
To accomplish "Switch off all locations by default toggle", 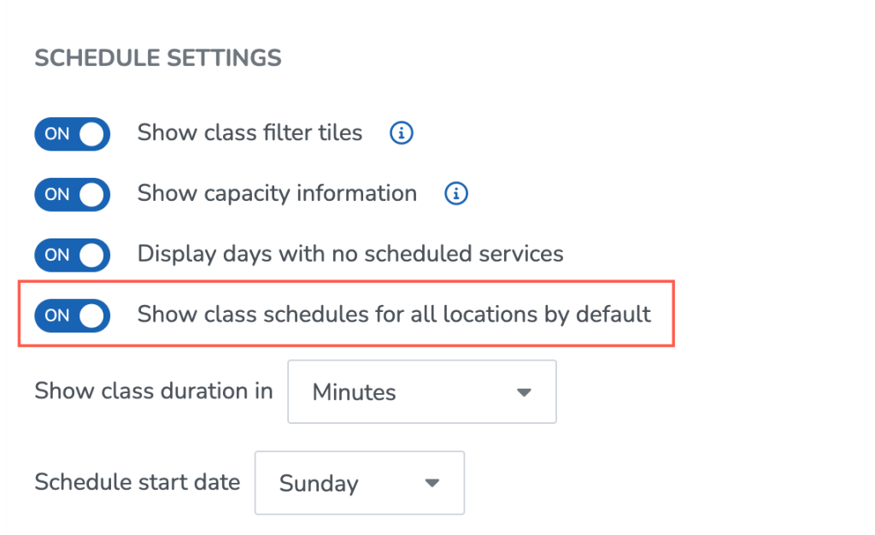I will 72,315.
